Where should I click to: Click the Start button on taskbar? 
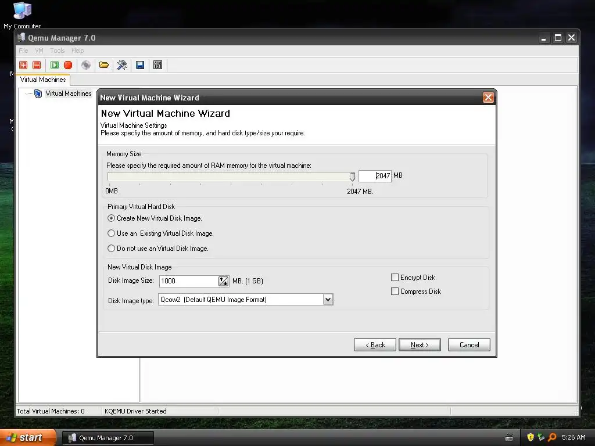[x=28, y=437]
